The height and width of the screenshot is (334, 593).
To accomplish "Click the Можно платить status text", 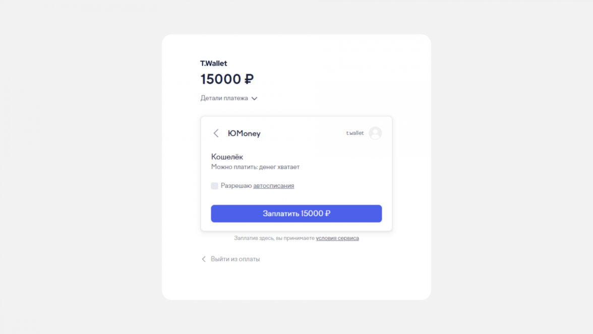I will click(x=255, y=167).
